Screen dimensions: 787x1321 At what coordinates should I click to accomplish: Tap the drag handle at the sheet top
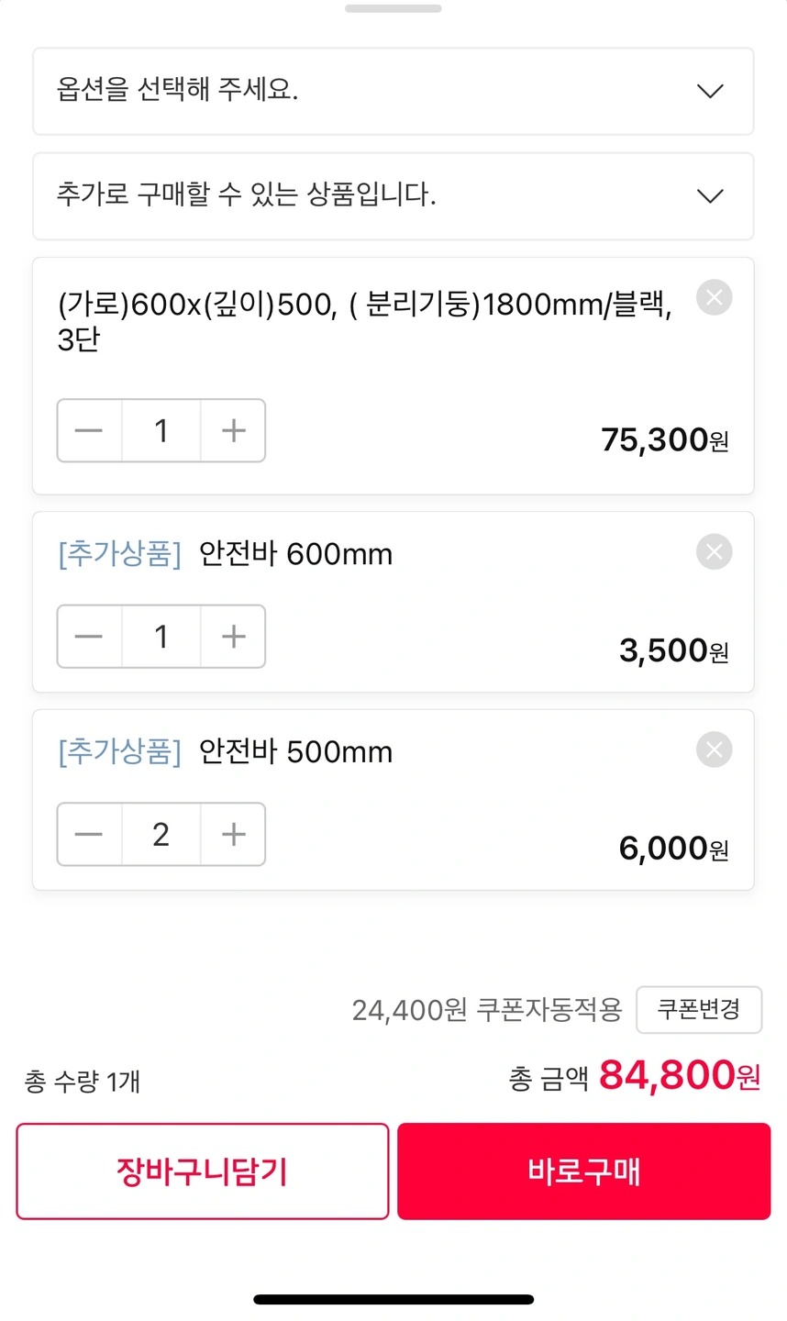(393, 9)
